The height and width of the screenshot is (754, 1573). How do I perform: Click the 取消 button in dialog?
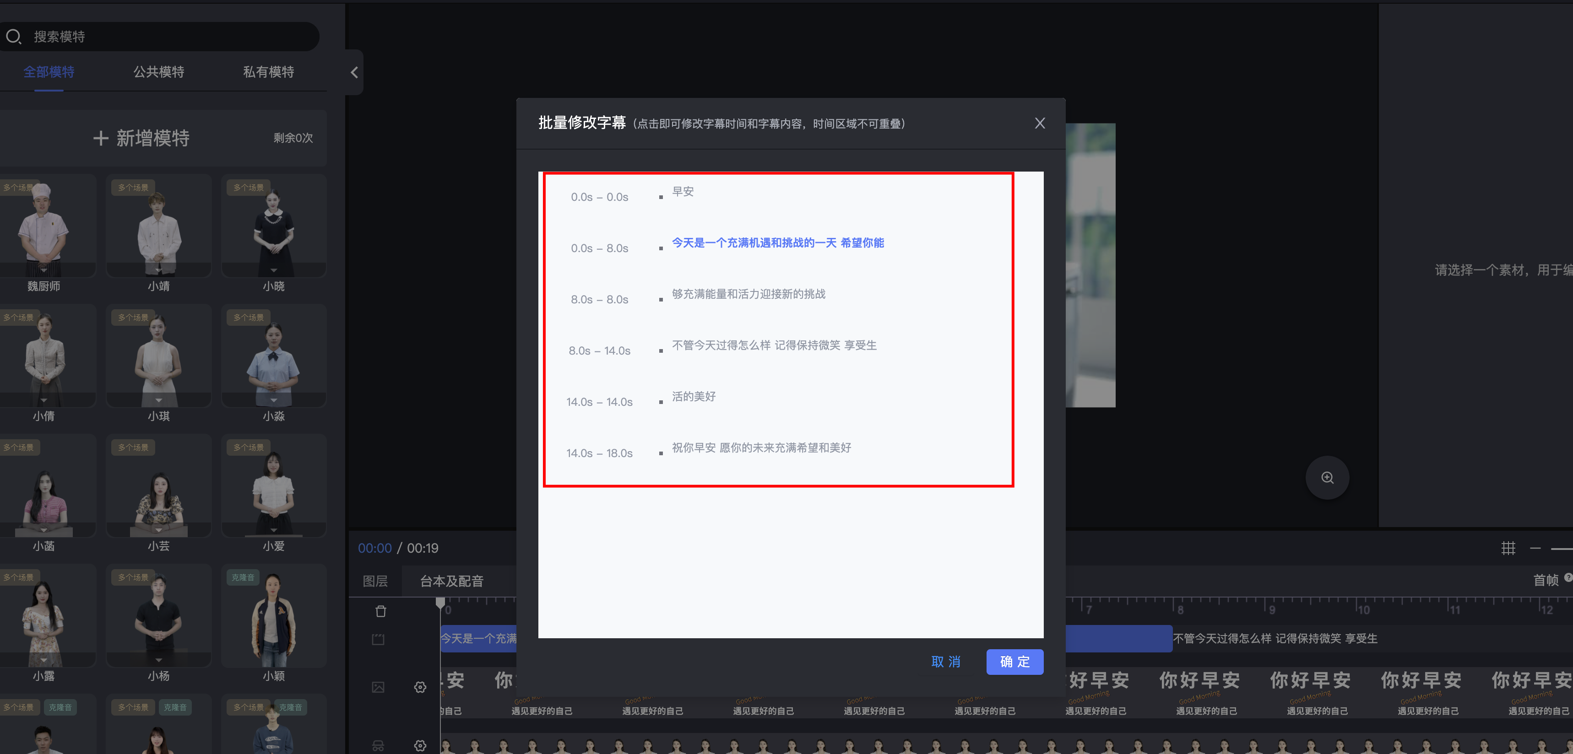[x=946, y=661]
